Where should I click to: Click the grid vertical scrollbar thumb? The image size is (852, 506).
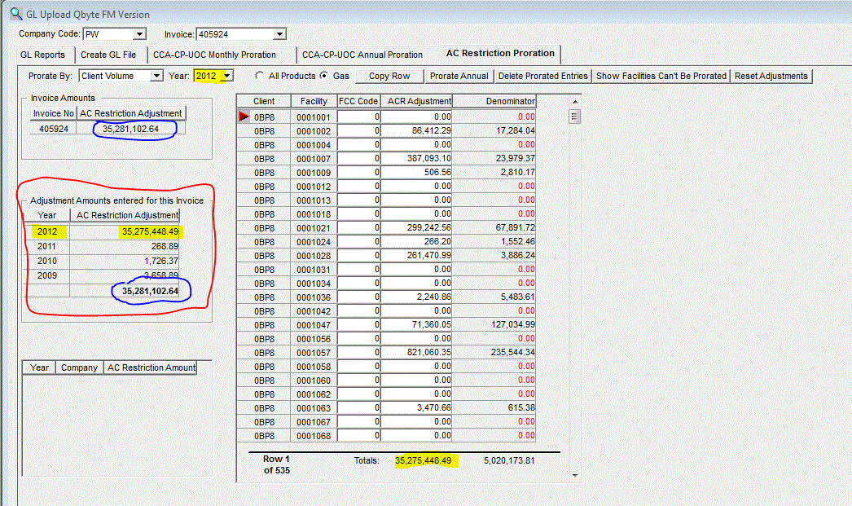pos(575,117)
